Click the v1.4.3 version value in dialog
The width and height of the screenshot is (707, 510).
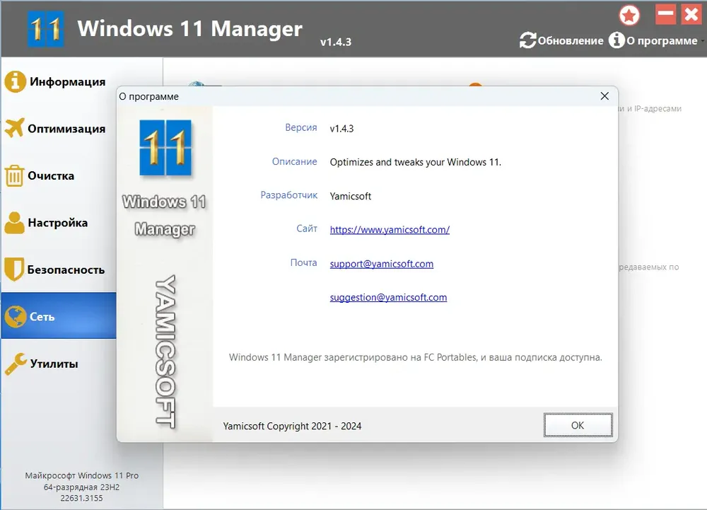click(x=341, y=129)
